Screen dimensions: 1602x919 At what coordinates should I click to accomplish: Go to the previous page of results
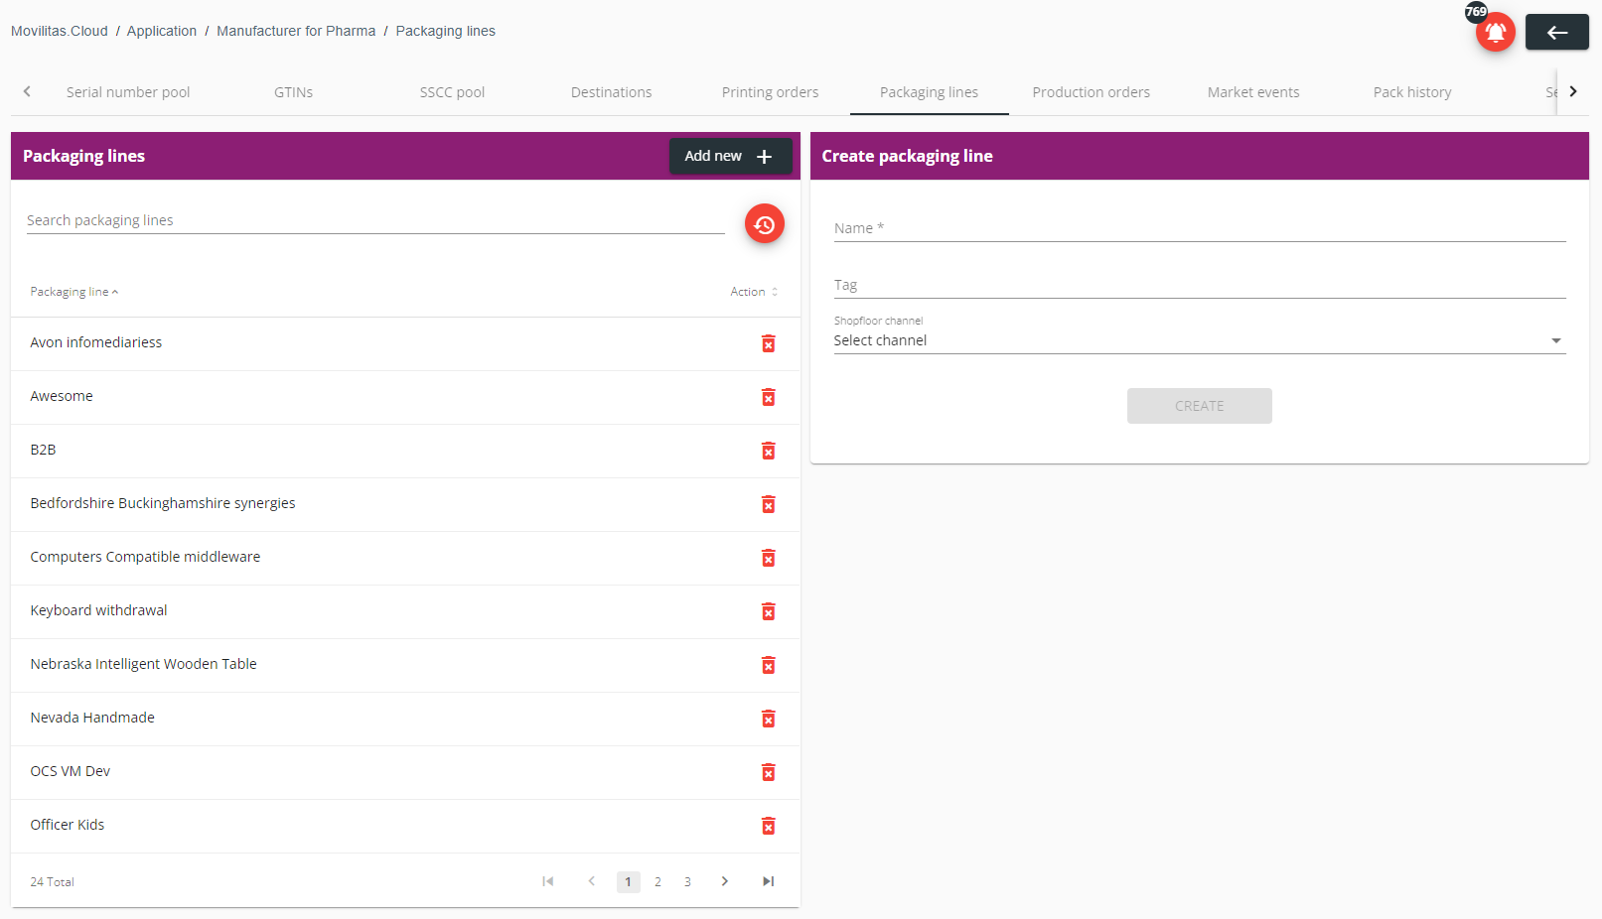pos(592,881)
